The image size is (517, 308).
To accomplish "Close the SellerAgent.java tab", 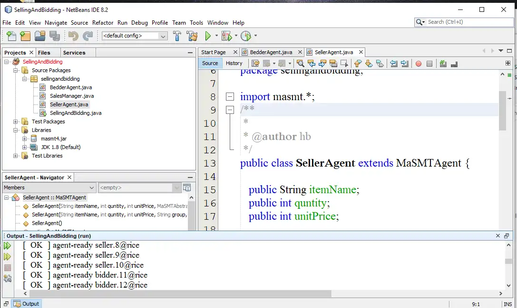I will [x=361, y=52].
